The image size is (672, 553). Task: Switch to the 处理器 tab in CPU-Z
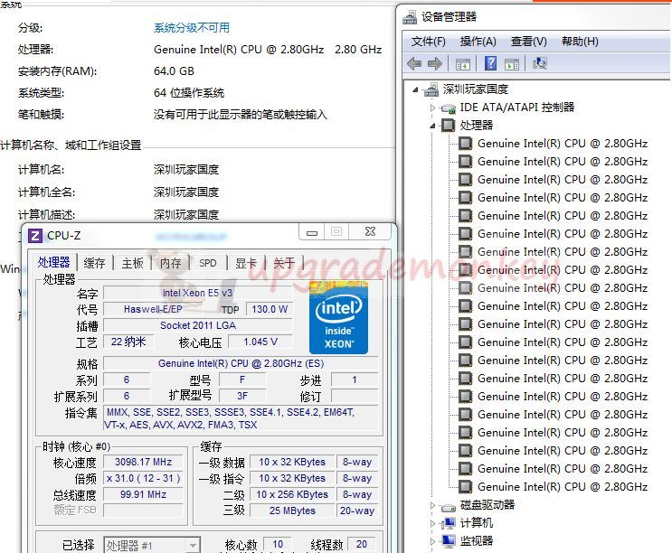53,261
